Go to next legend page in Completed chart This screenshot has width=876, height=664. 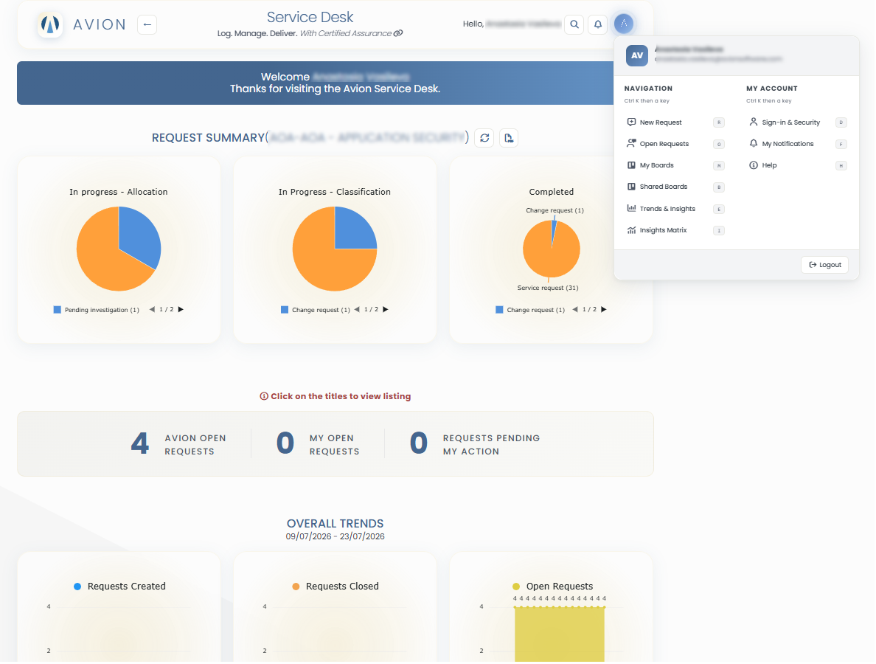[x=603, y=310]
